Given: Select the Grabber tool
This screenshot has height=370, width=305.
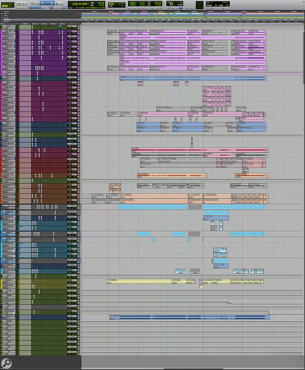Looking at the screenshot, I should pyautogui.click(x=52, y=3).
